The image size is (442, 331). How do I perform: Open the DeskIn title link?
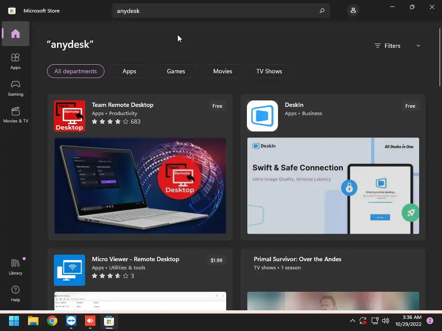coord(294,105)
